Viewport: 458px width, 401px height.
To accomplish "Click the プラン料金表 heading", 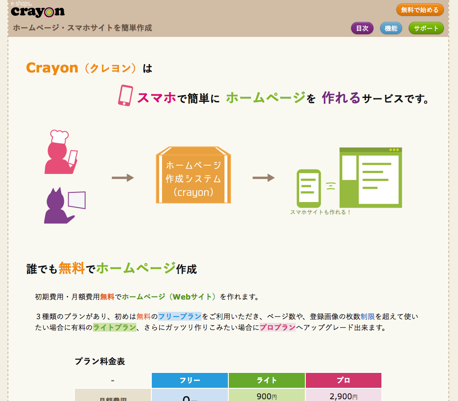I will click(100, 361).
